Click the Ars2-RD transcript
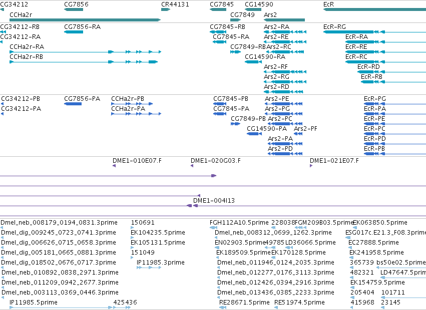The height and width of the screenshot is (310, 426). pos(283,92)
